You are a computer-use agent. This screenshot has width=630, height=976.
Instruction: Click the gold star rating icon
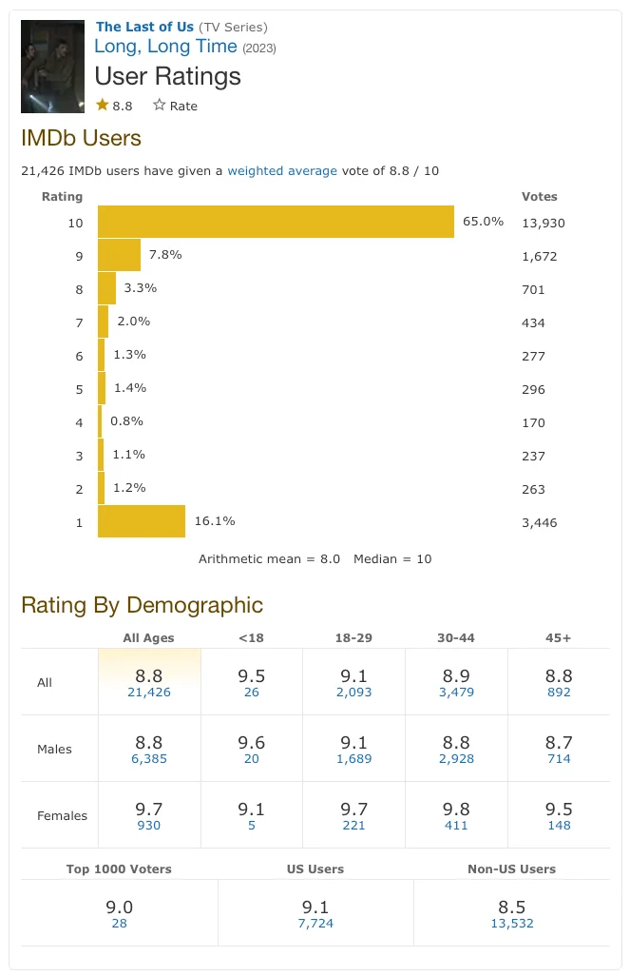point(103,106)
